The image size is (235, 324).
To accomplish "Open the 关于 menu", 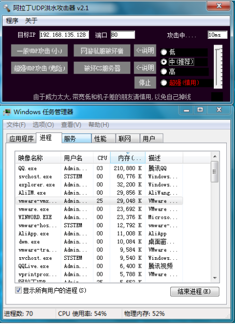I will [x=31, y=21].
